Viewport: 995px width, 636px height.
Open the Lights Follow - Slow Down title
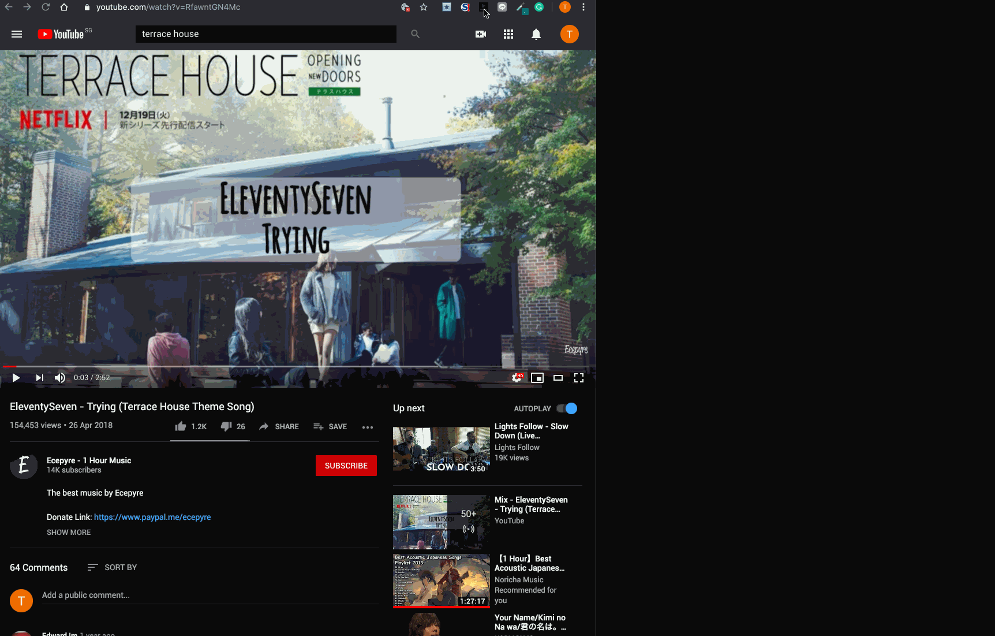click(532, 431)
